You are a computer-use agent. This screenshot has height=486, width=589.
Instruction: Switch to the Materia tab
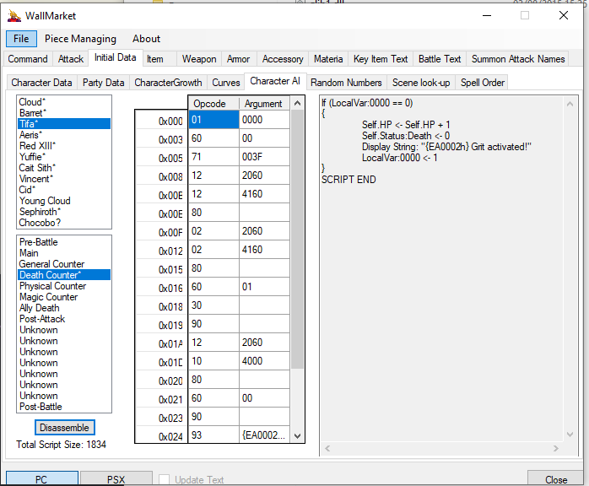click(x=328, y=59)
